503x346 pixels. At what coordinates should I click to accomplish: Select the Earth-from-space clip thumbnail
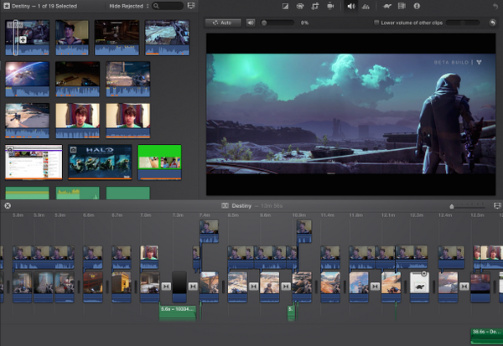click(28, 79)
